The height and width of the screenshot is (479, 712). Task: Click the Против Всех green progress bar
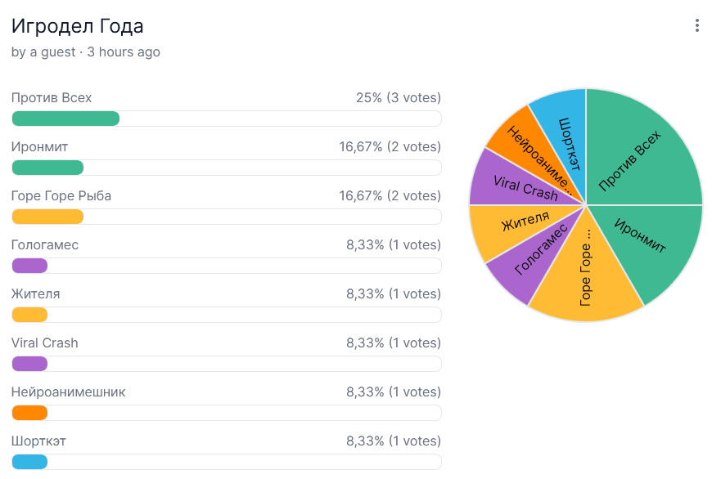[65, 119]
